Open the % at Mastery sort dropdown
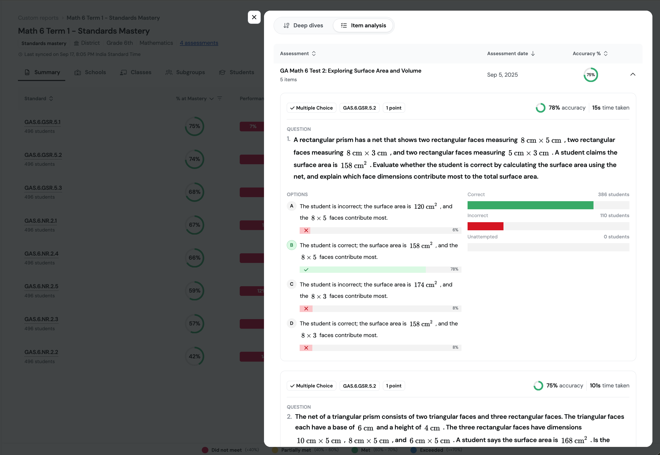660x455 pixels. click(211, 99)
